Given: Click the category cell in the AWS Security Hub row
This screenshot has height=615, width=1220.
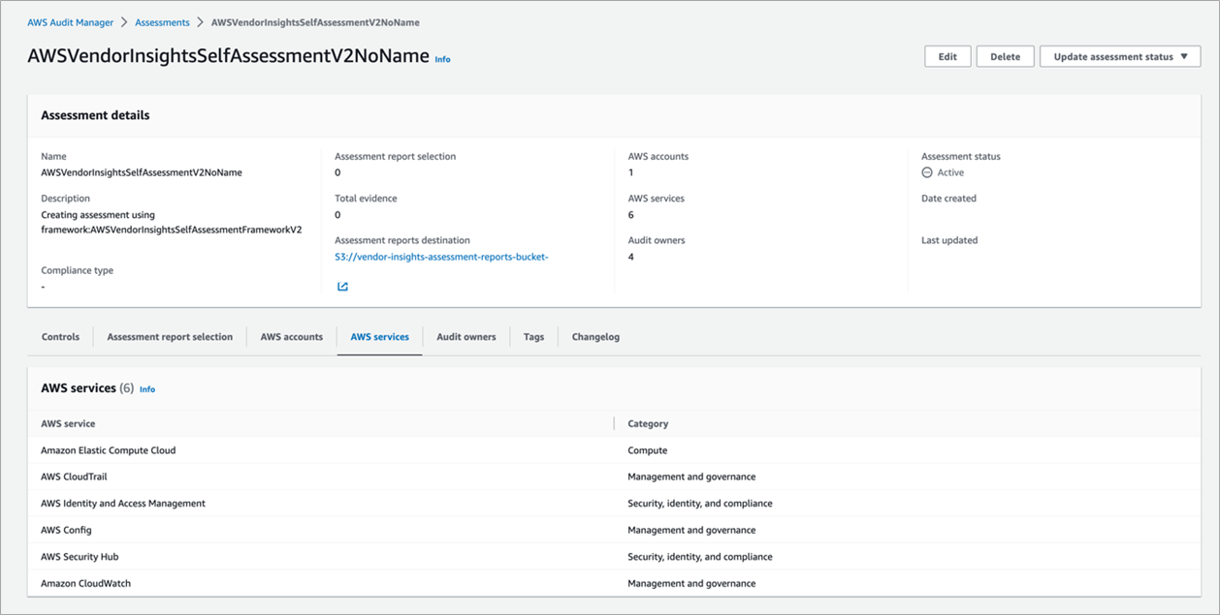Looking at the screenshot, I should click(700, 557).
